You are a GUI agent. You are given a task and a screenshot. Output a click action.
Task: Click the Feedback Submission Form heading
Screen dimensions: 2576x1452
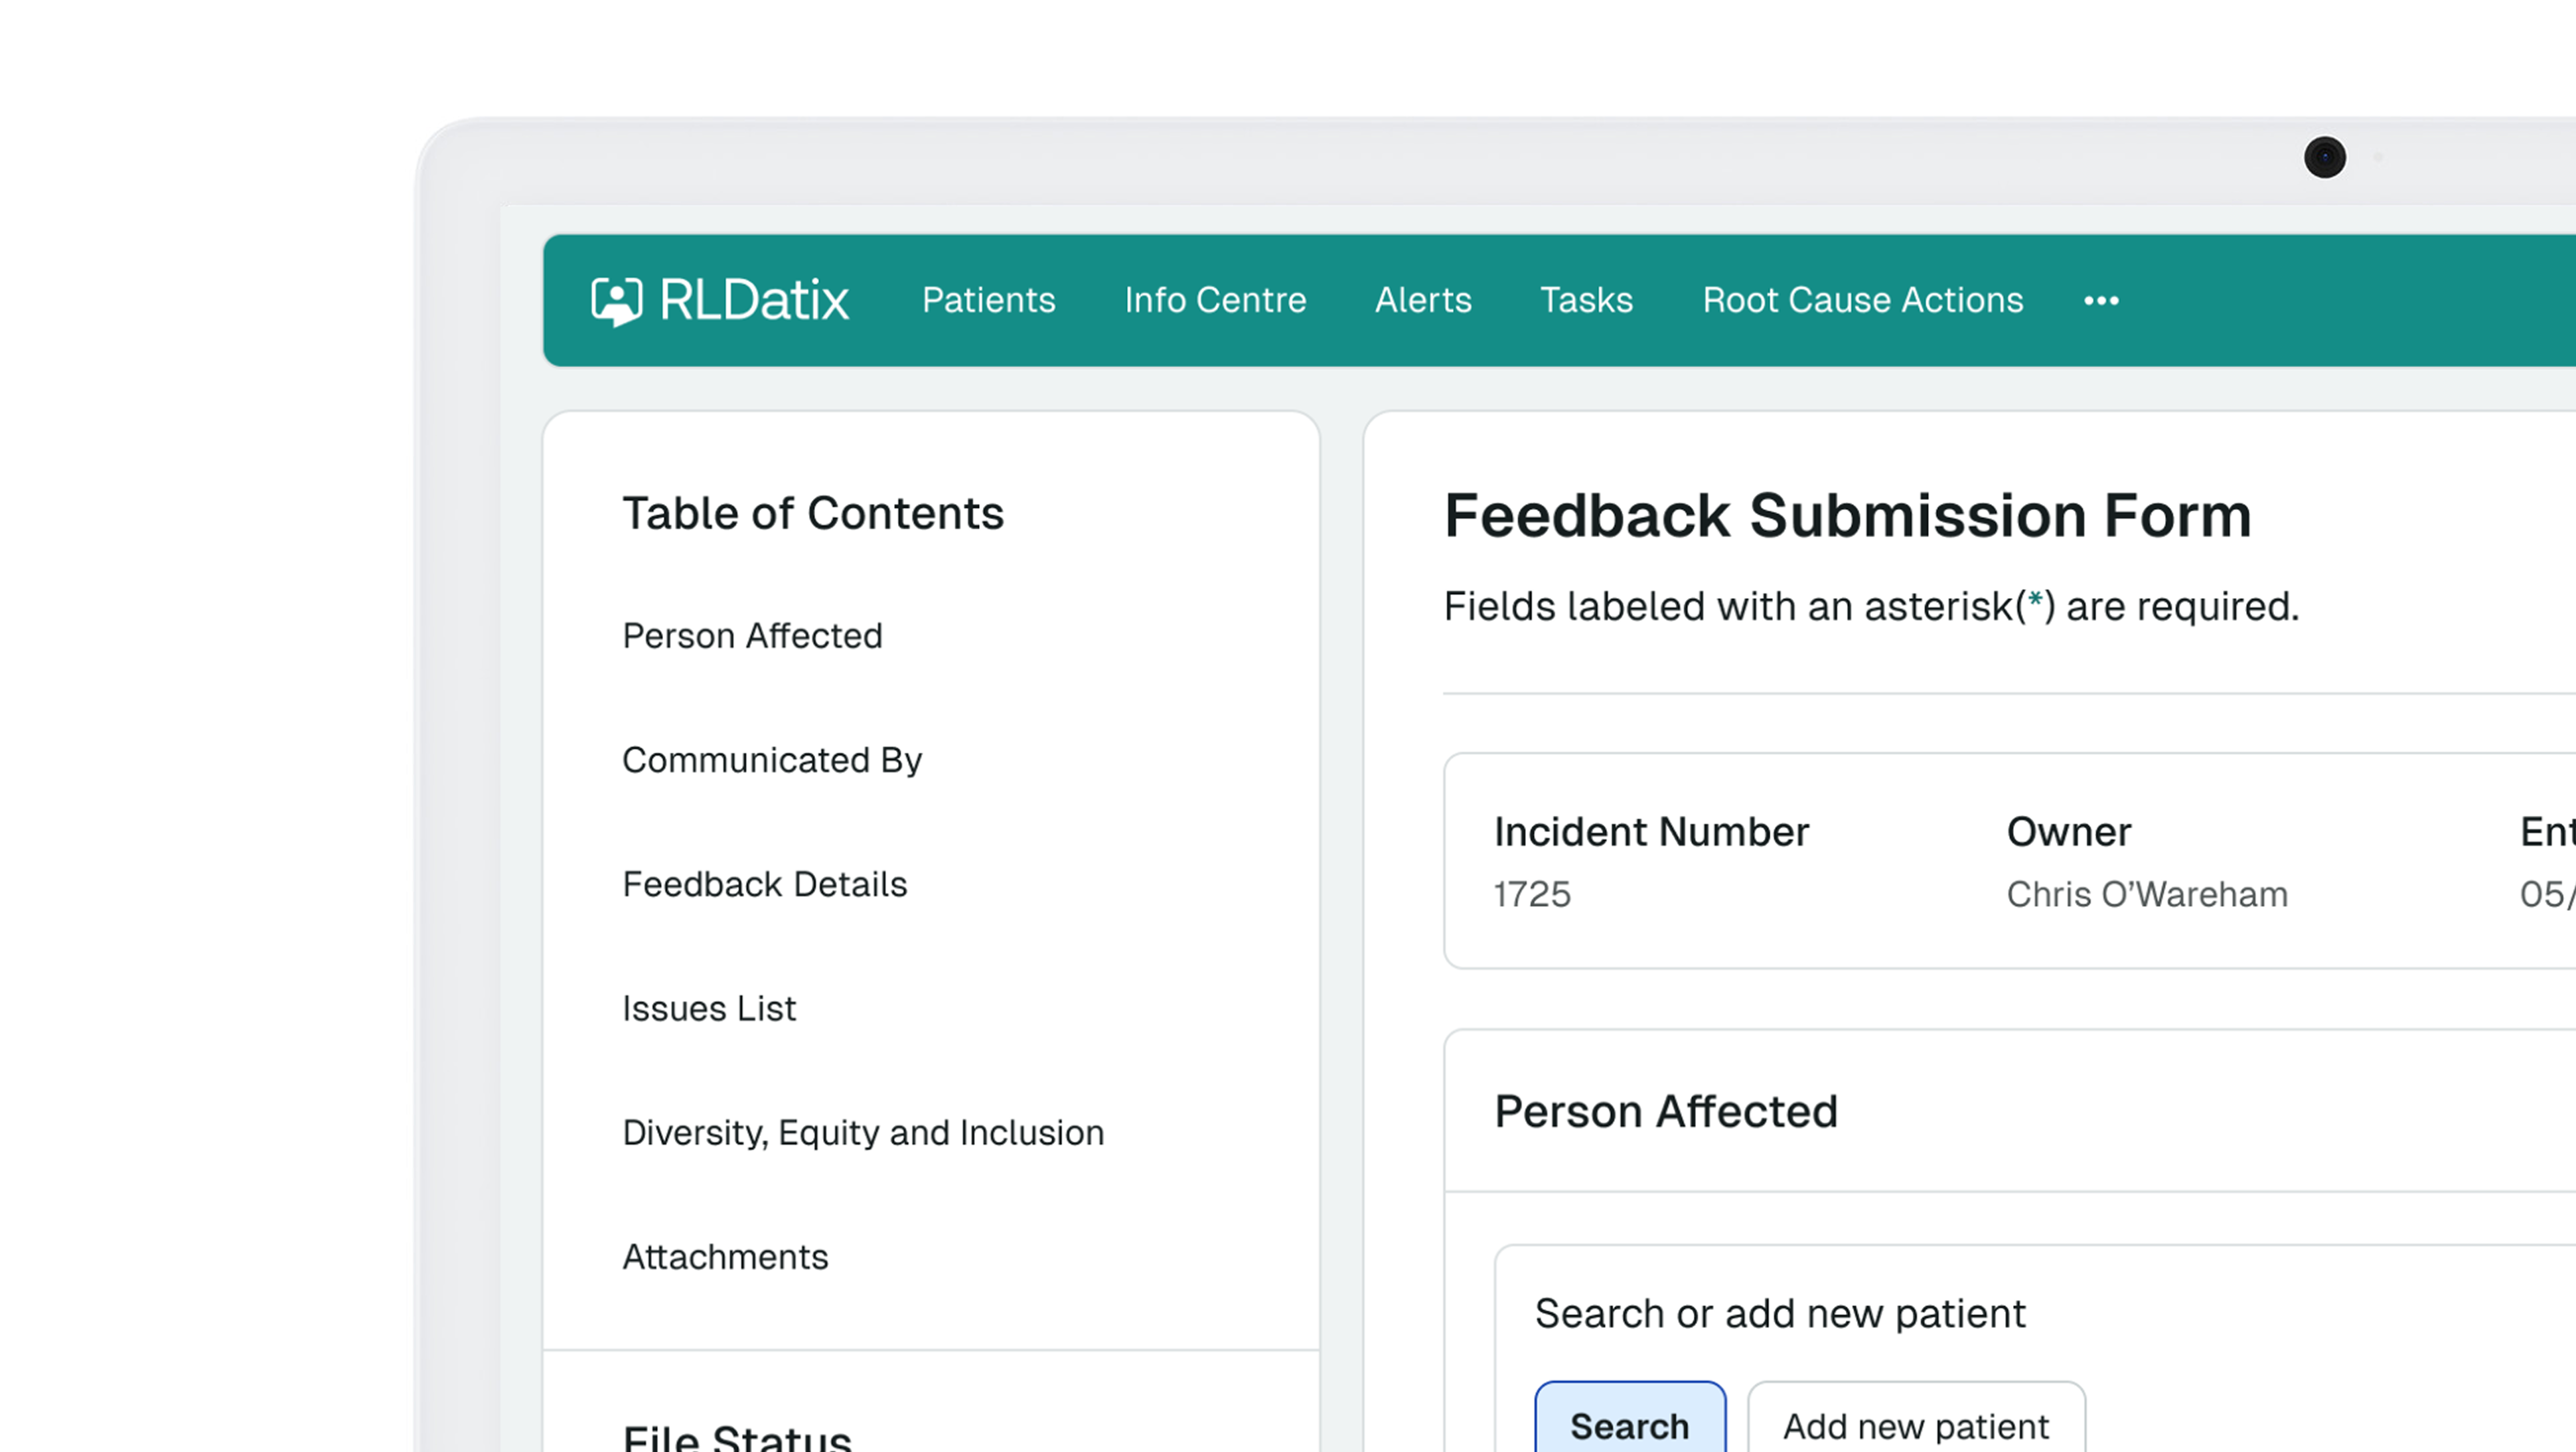point(1847,516)
